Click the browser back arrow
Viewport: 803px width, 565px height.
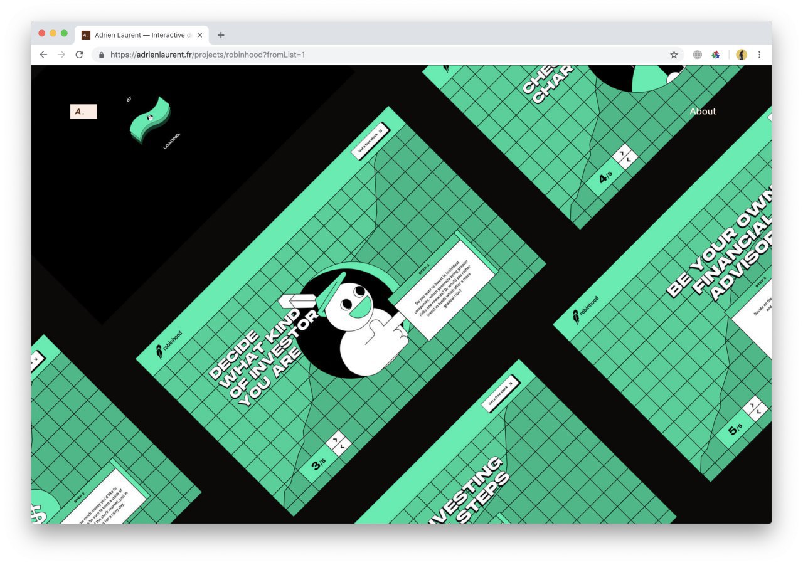click(x=43, y=55)
